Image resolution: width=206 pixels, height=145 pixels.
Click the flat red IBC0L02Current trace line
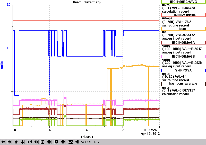click(x=86, y=20)
